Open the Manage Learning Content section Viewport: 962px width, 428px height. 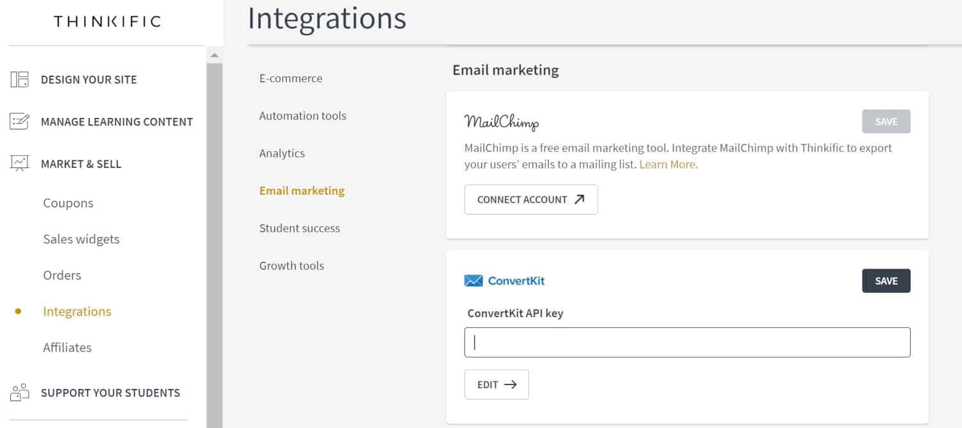117,122
